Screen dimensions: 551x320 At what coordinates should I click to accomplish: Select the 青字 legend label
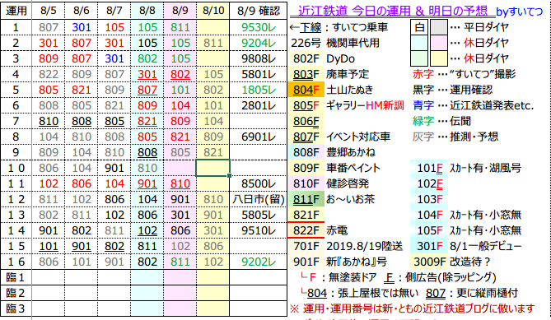tap(423, 105)
